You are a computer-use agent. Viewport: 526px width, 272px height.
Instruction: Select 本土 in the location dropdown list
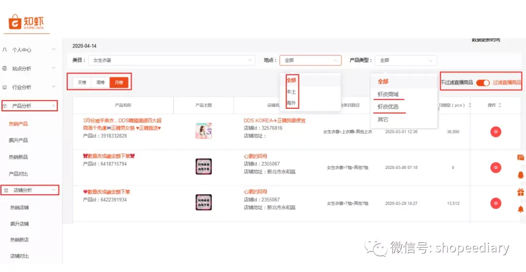291,92
